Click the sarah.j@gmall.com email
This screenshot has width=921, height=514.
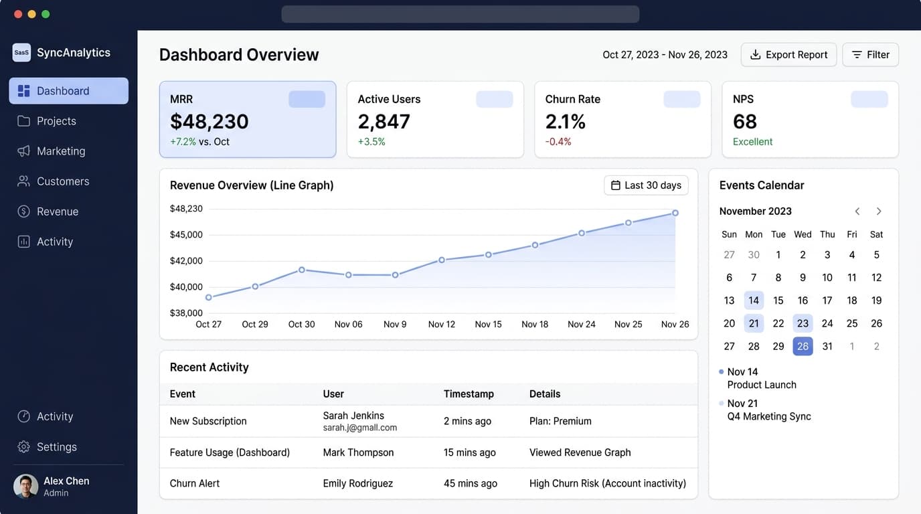360,428
